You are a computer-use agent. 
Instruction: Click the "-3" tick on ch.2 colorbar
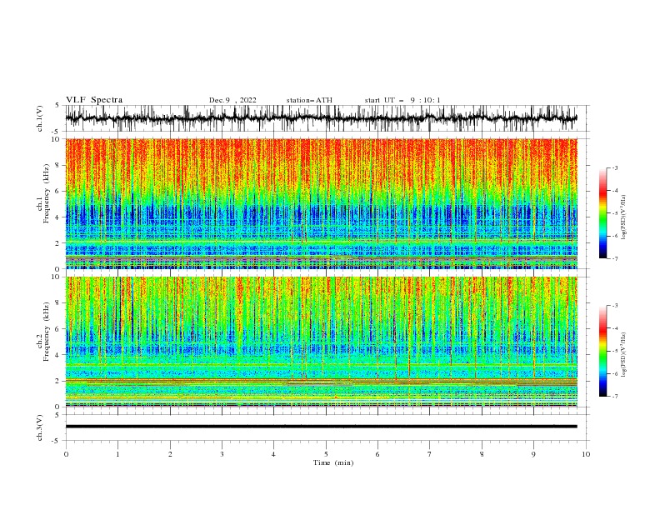(615, 306)
